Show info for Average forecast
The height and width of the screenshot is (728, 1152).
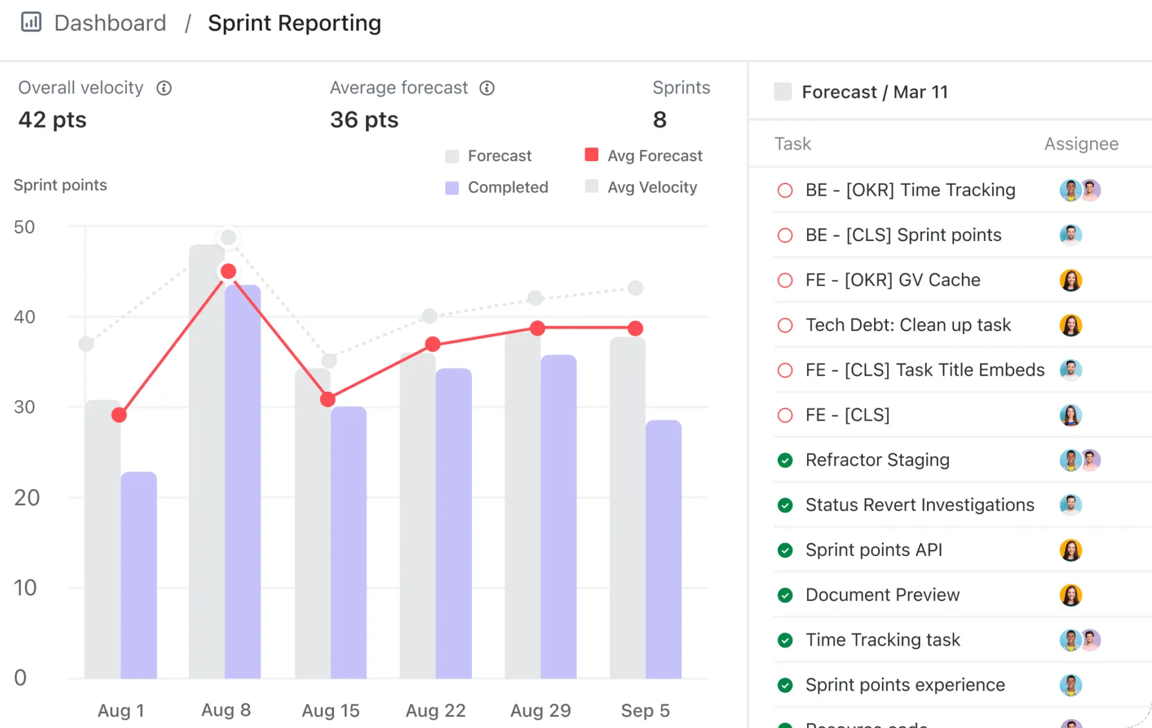(x=487, y=88)
